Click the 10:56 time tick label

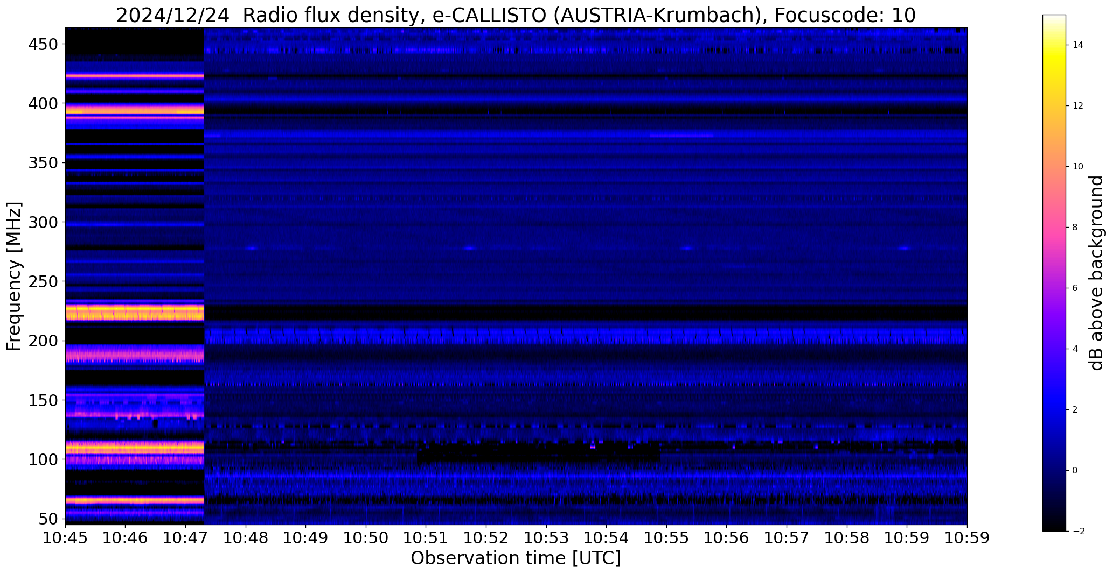pyautogui.click(x=727, y=538)
